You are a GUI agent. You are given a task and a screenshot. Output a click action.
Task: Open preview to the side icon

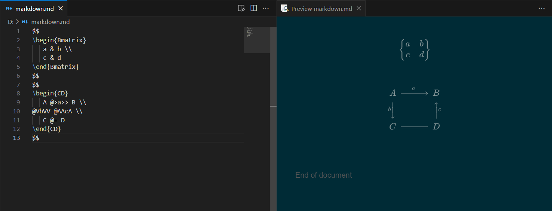pos(241,8)
